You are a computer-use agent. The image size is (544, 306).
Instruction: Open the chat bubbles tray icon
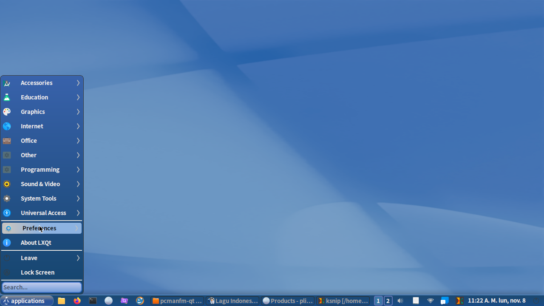point(445,301)
